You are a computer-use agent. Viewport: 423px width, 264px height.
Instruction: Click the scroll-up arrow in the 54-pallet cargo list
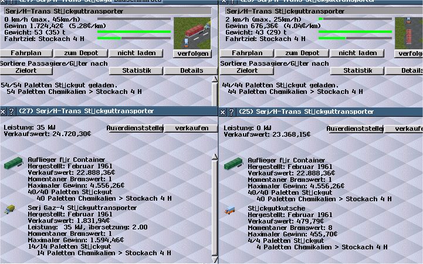(215, 79)
